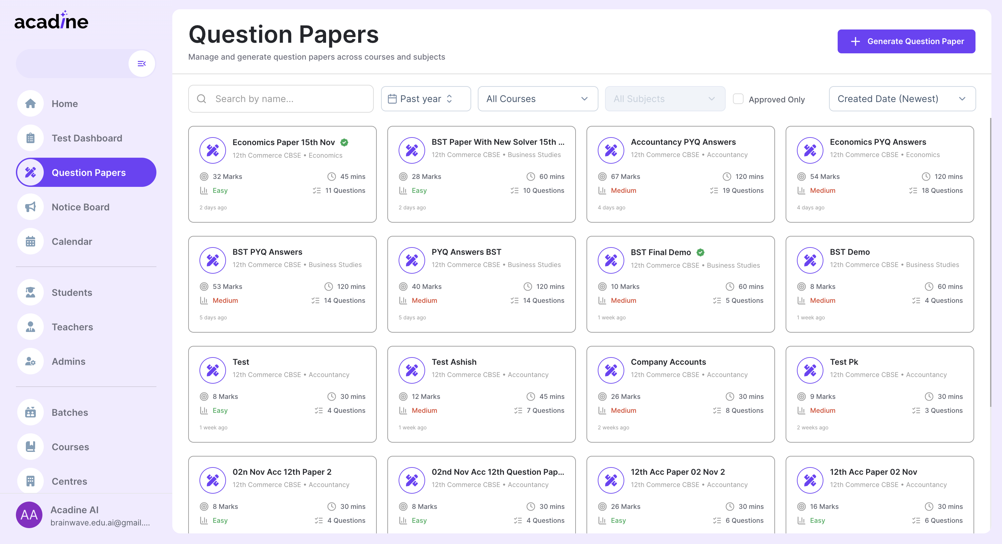Screen dimensions: 1002x544
Task: Select the Students icon in sidebar
Action: pyautogui.click(x=30, y=292)
